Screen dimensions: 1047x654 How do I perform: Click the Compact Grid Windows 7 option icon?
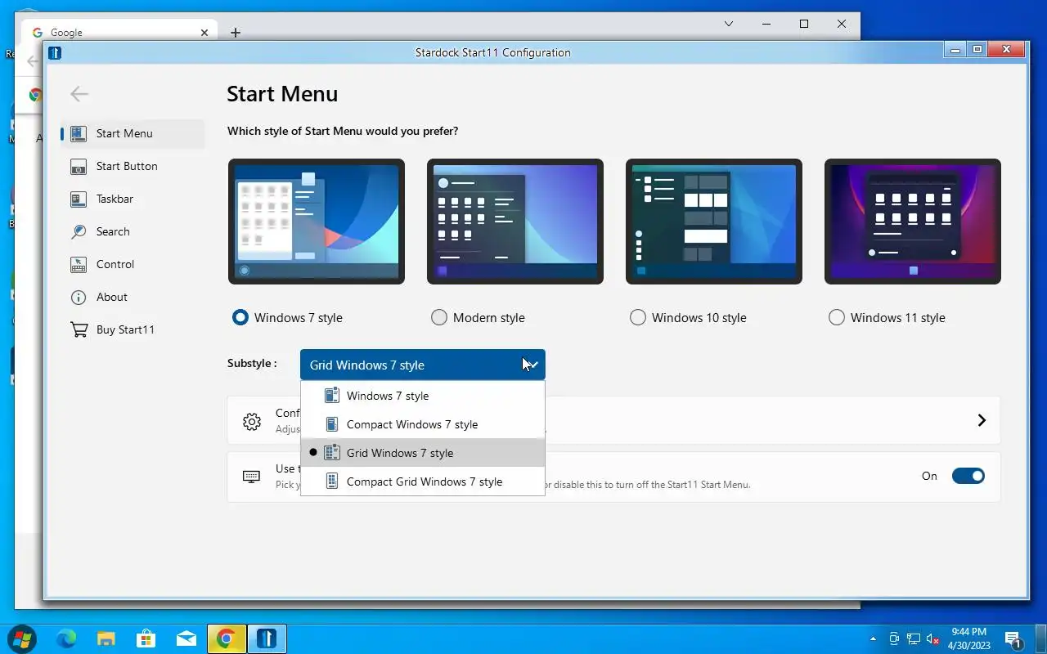tap(331, 482)
